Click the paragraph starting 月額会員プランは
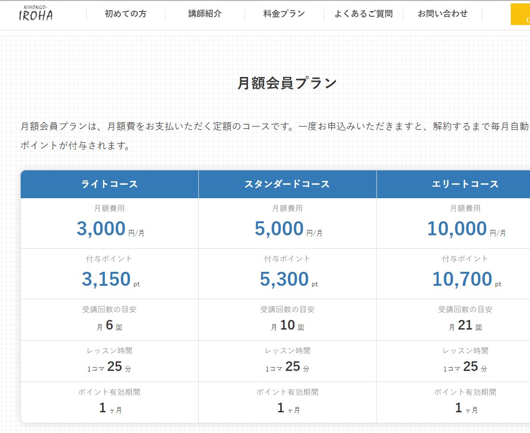 [275, 136]
